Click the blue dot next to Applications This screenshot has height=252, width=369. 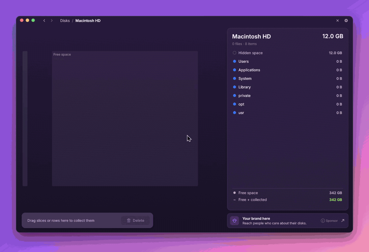click(234, 70)
